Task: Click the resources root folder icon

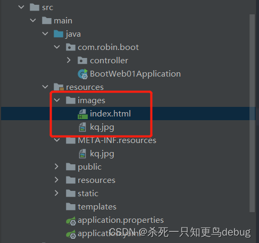Action: 59,87
